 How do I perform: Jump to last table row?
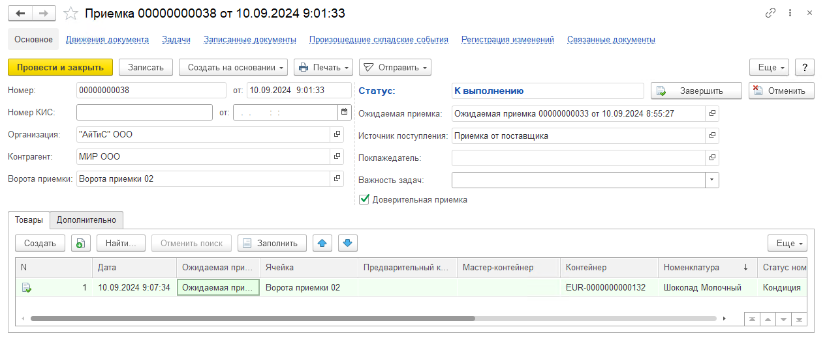799,319
